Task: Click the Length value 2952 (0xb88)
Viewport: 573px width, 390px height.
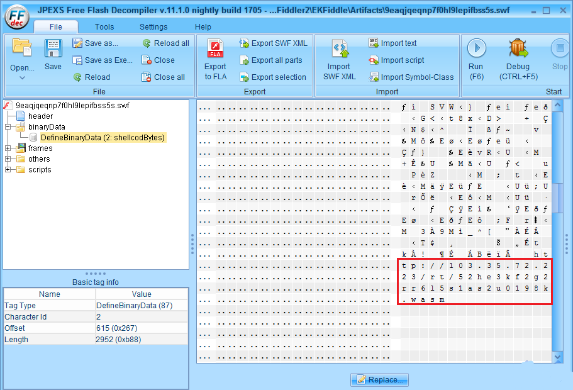Action: pos(118,340)
